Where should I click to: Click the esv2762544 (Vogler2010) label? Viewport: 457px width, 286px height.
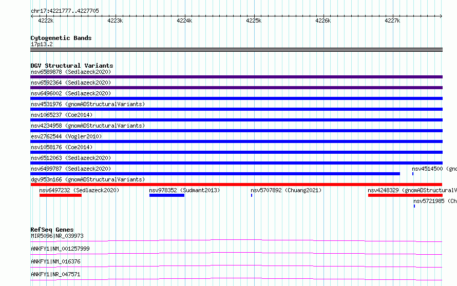(66, 136)
